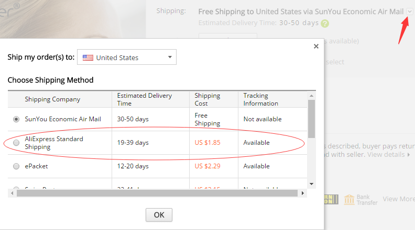This screenshot has width=415, height=230.
Task: Click the United States flag icon
Action: tap(88, 57)
